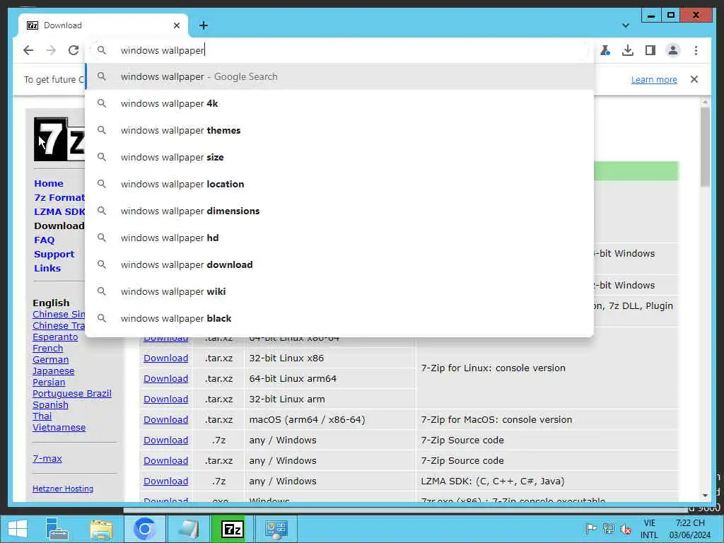Open the downloads toolbar icon
The width and height of the screenshot is (724, 543).
pos(628,50)
